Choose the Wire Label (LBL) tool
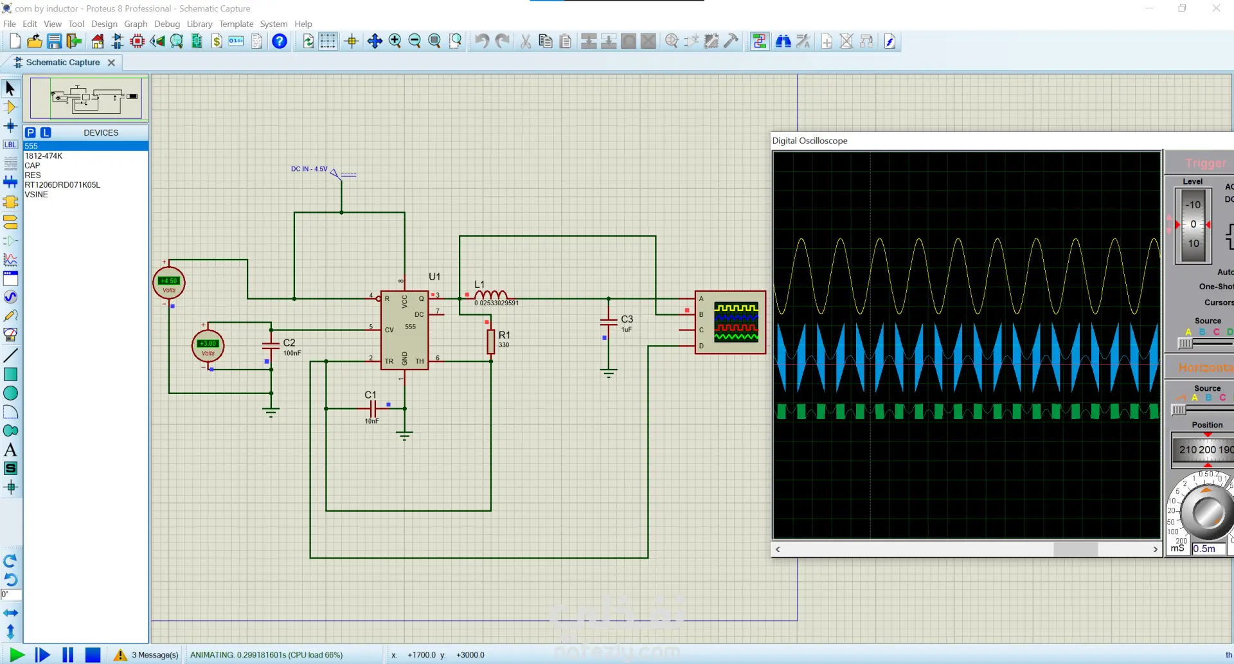This screenshot has width=1234, height=664. click(x=10, y=145)
